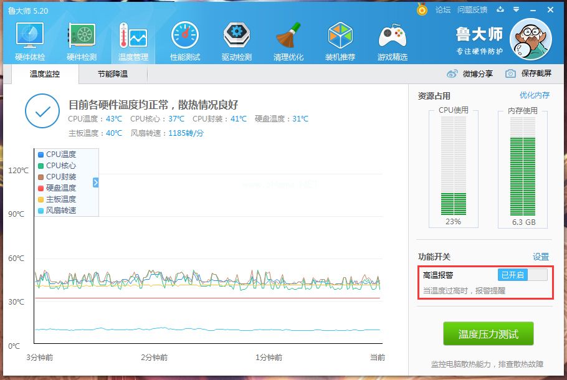Collapse the chart legend with arrow
The width and height of the screenshot is (567, 380).
point(96,183)
